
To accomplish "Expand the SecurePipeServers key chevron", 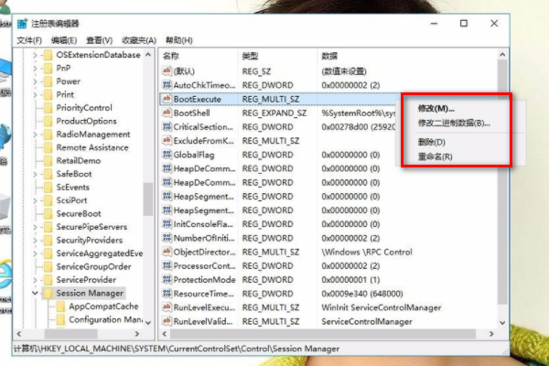I will coord(35,227).
